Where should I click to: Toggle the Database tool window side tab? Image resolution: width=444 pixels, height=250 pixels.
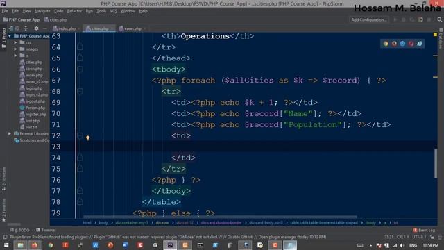(441, 38)
